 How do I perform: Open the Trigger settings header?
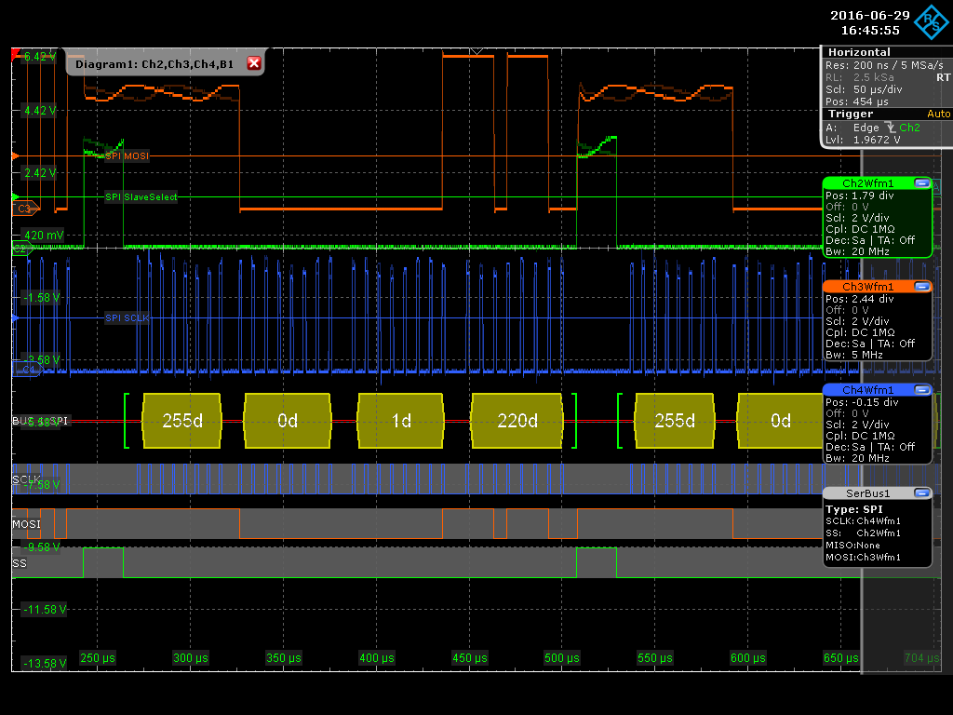[851, 114]
